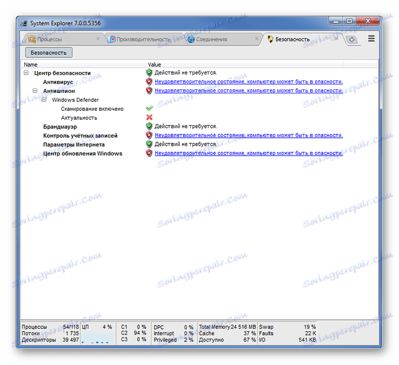Click the Безопасность toolbar button
This screenshot has width=399, height=365.
tap(48, 53)
